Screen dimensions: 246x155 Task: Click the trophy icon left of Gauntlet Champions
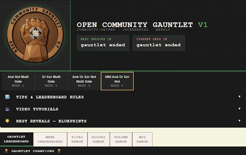[x=6, y=151]
